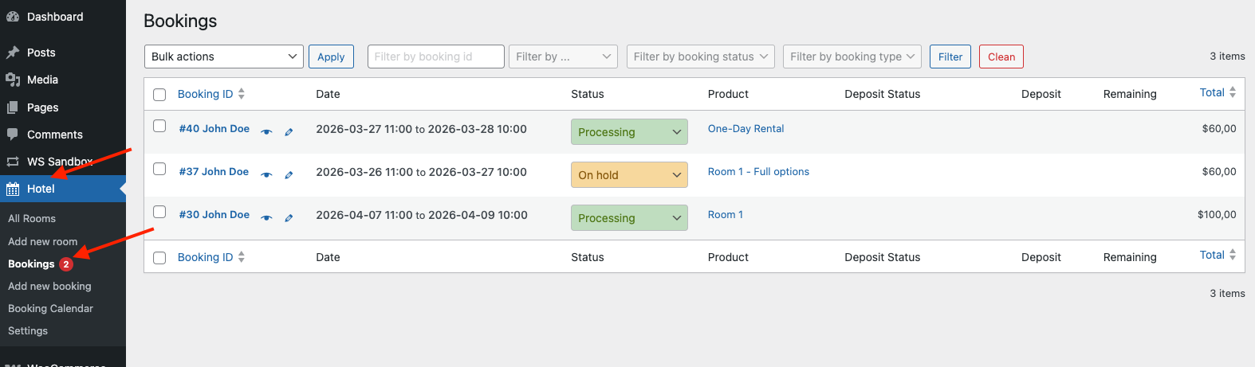View booking #37 using its eye icon

(266, 175)
